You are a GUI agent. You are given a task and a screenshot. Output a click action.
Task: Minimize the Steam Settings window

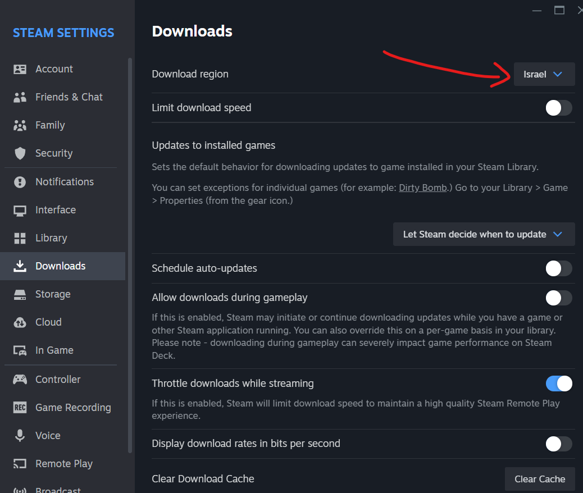536,11
